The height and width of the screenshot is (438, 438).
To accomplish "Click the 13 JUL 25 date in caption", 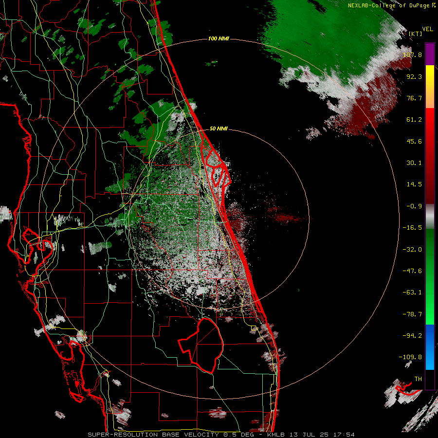I will click(310, 435).
